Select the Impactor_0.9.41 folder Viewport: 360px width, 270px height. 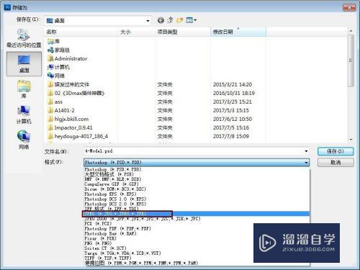click(70, 127)
